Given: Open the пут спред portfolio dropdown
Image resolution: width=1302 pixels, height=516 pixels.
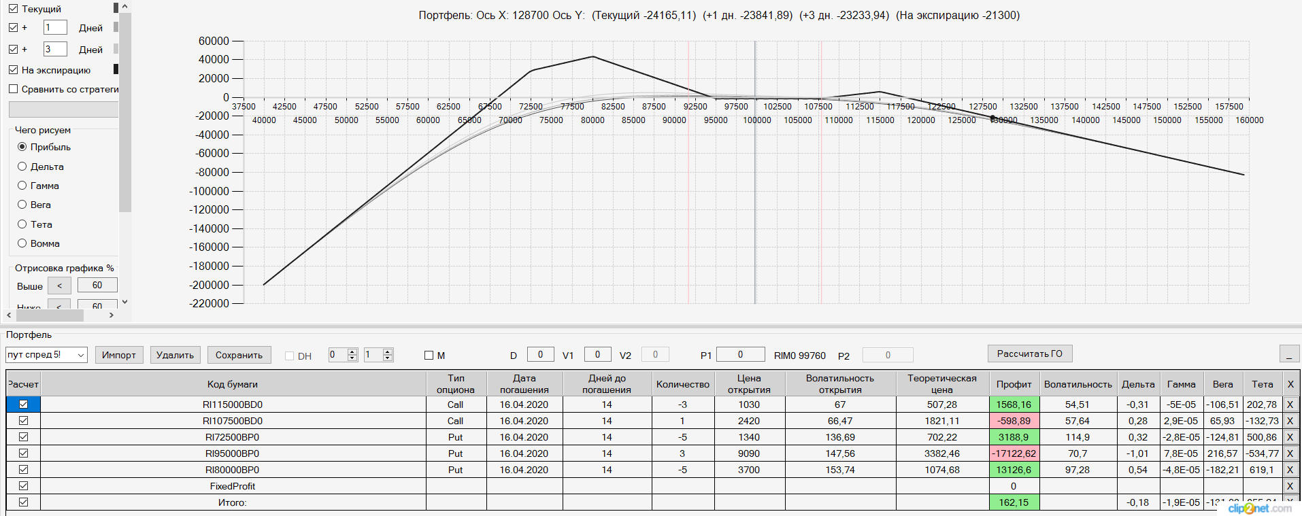Looking at the screenshot, I should [x=46, y=355].
